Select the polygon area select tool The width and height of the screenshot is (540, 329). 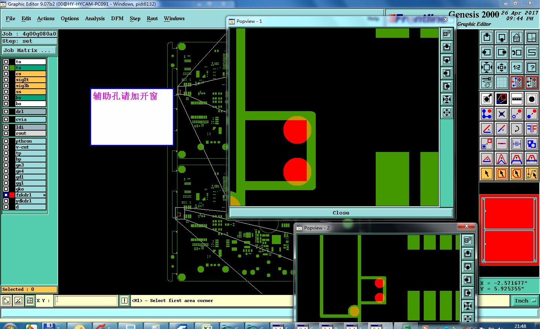point(517,174)
